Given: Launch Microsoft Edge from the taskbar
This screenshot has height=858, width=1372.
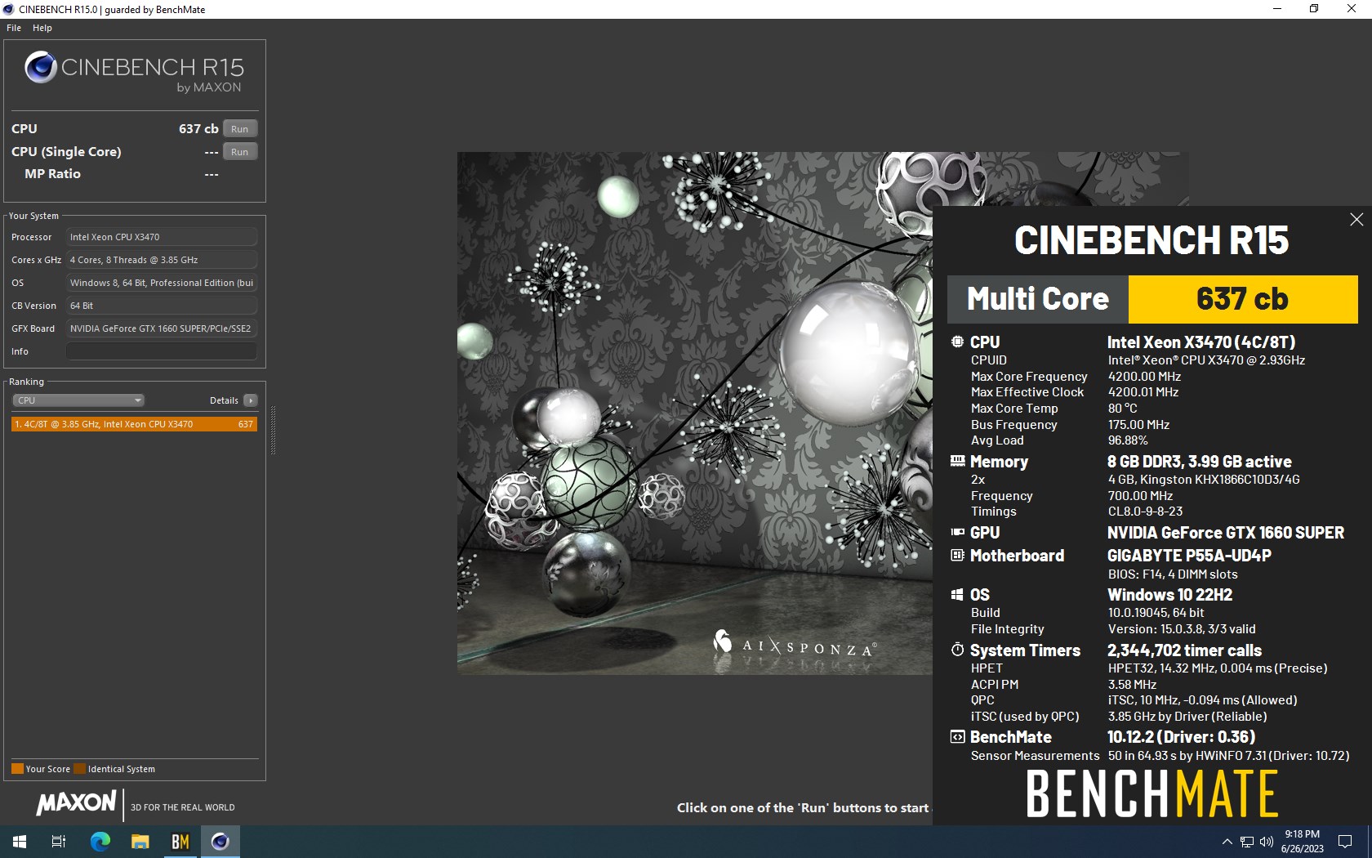Looking at the screenshot, I should click(x=100, y=842).
